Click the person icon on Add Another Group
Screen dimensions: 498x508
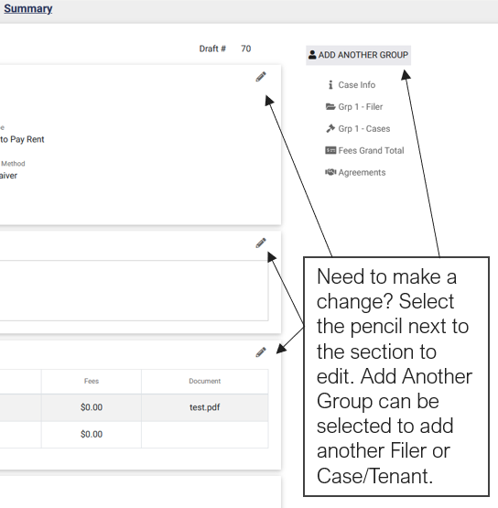[x=312, y=54]
